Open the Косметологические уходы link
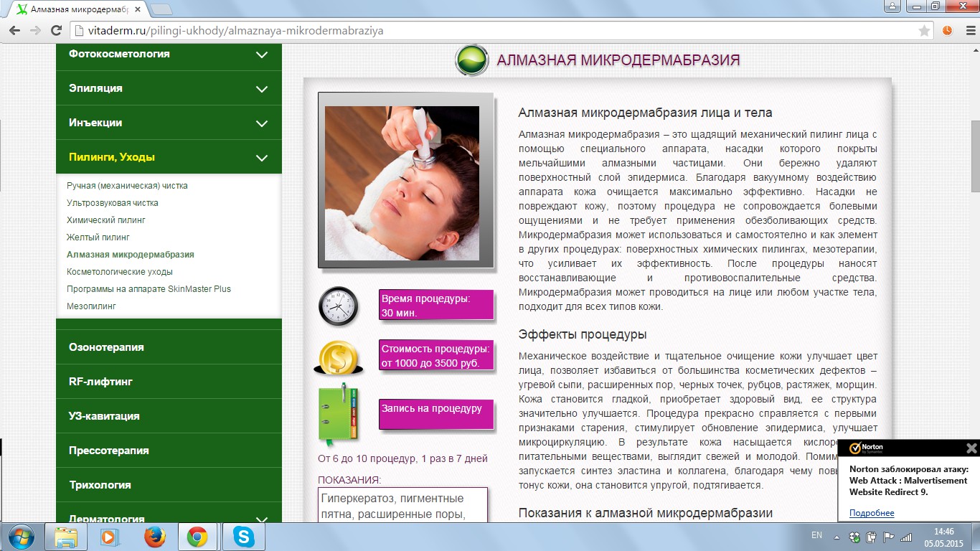 point(120,272)
